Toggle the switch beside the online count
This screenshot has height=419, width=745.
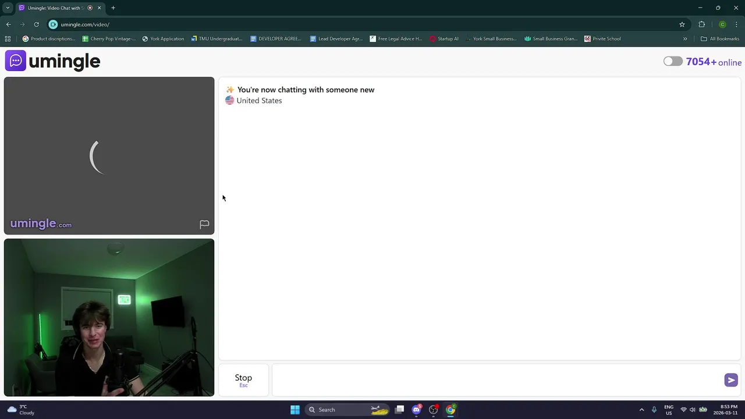tap(673, 61)
